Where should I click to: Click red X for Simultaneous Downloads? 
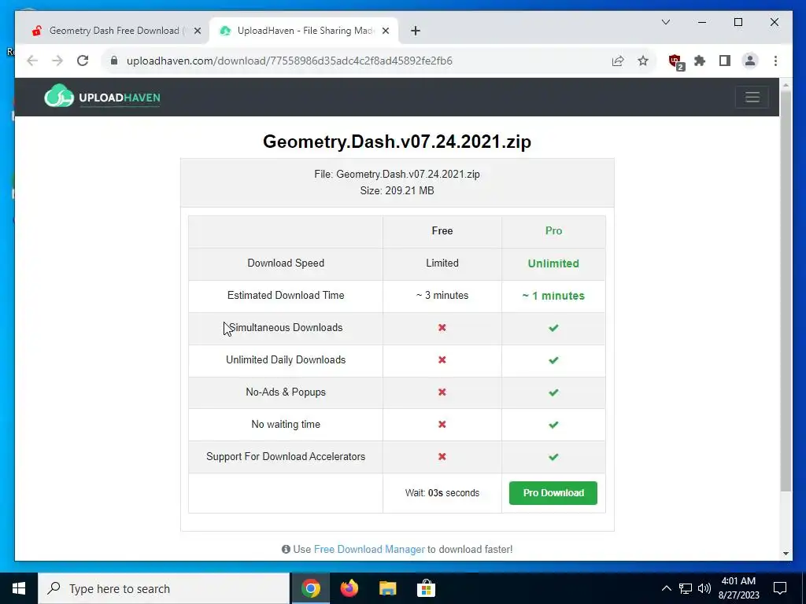tap(442, 328)
